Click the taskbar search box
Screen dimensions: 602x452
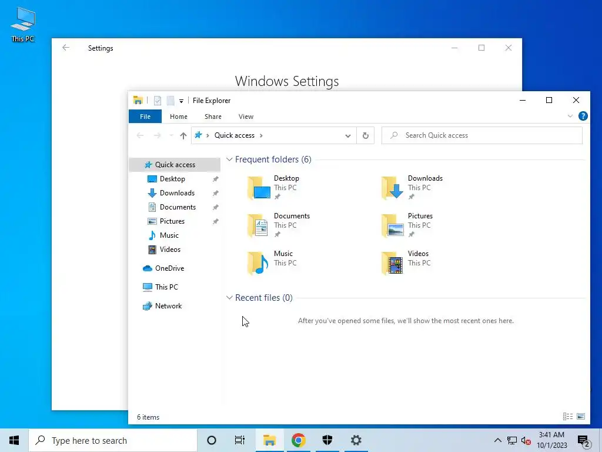click(x=113, y=440)
